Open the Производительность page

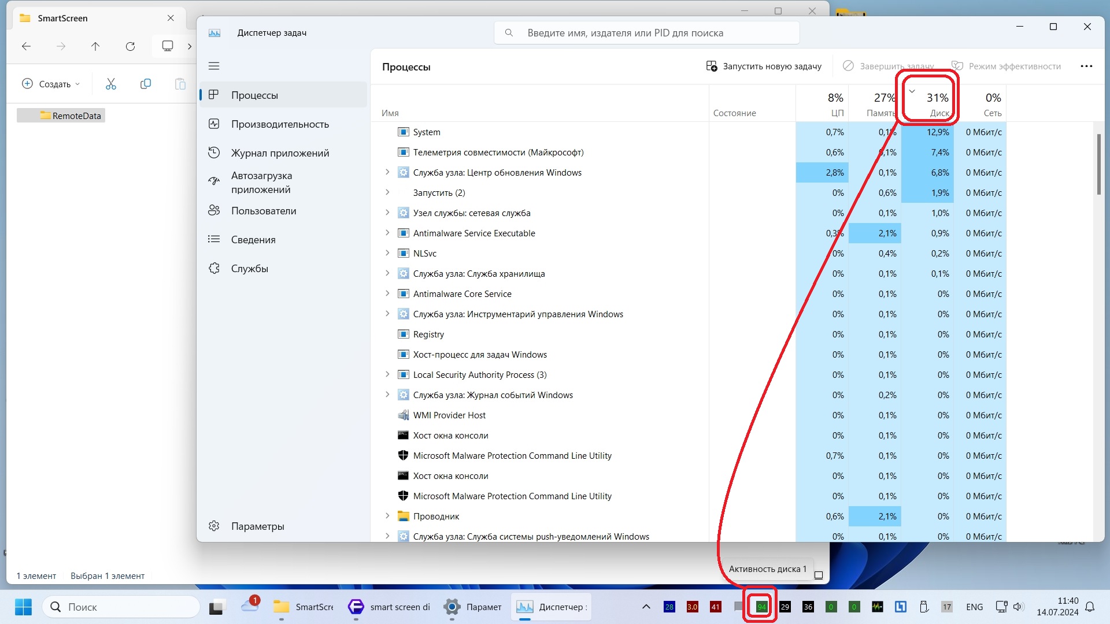pos(283,124)
